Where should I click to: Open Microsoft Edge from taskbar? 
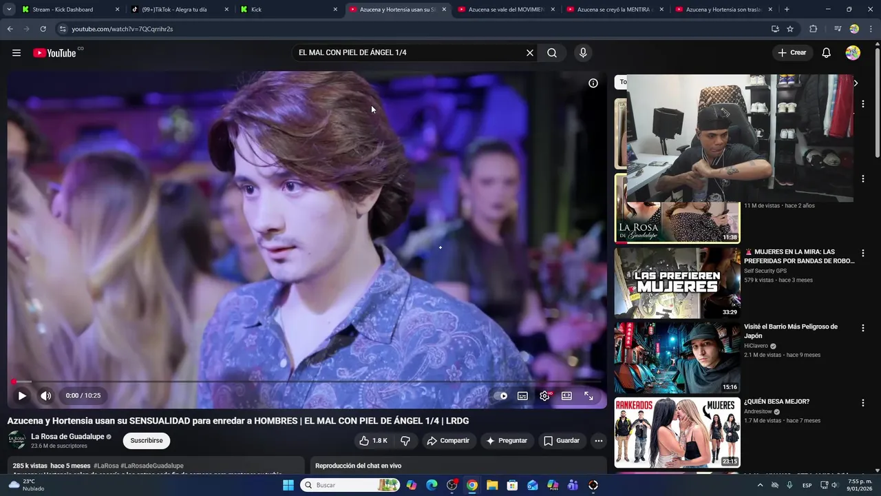432,485
